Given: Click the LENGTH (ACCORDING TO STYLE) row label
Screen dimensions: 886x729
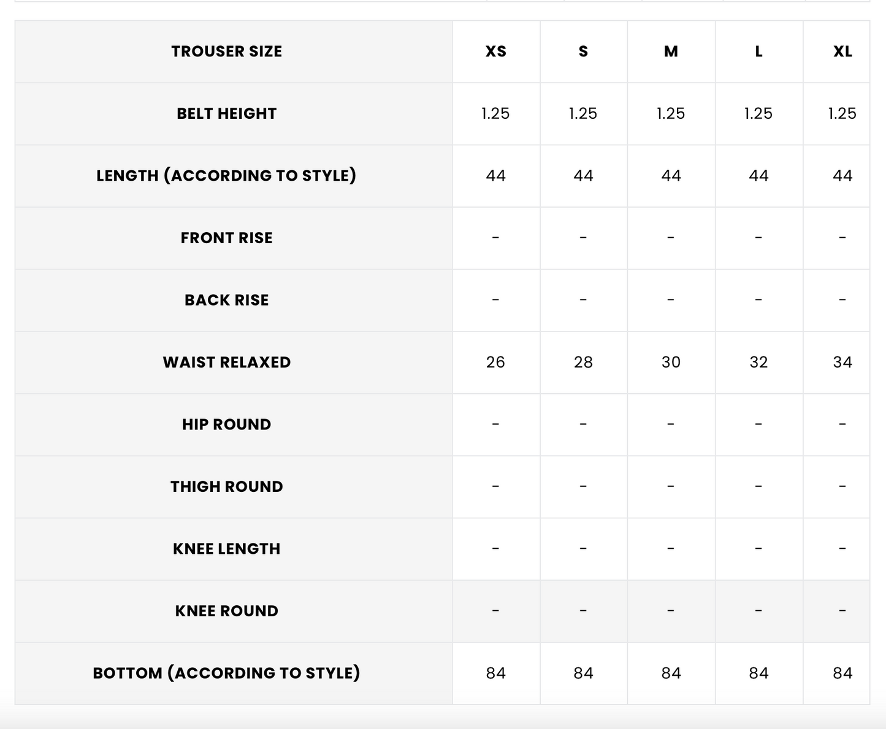Looking at the screenshot, I should 226,176.
